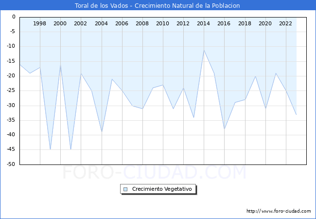Select the 2022 year label
Viewport: 316px width, 219px height.
coord(285,23)
